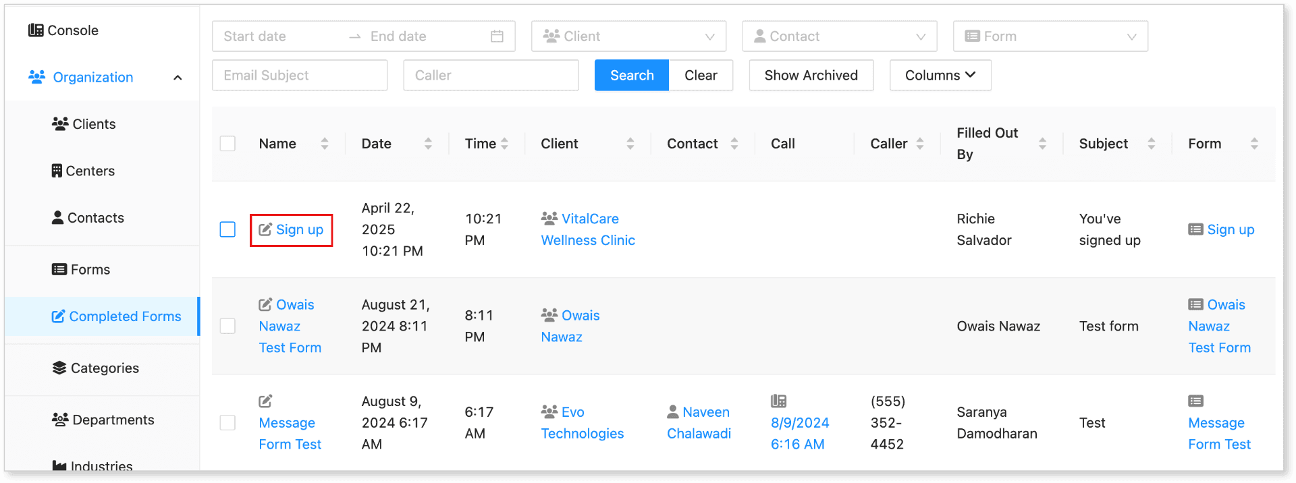Click the "Test form" subject cell

[x=1108, y=326]
